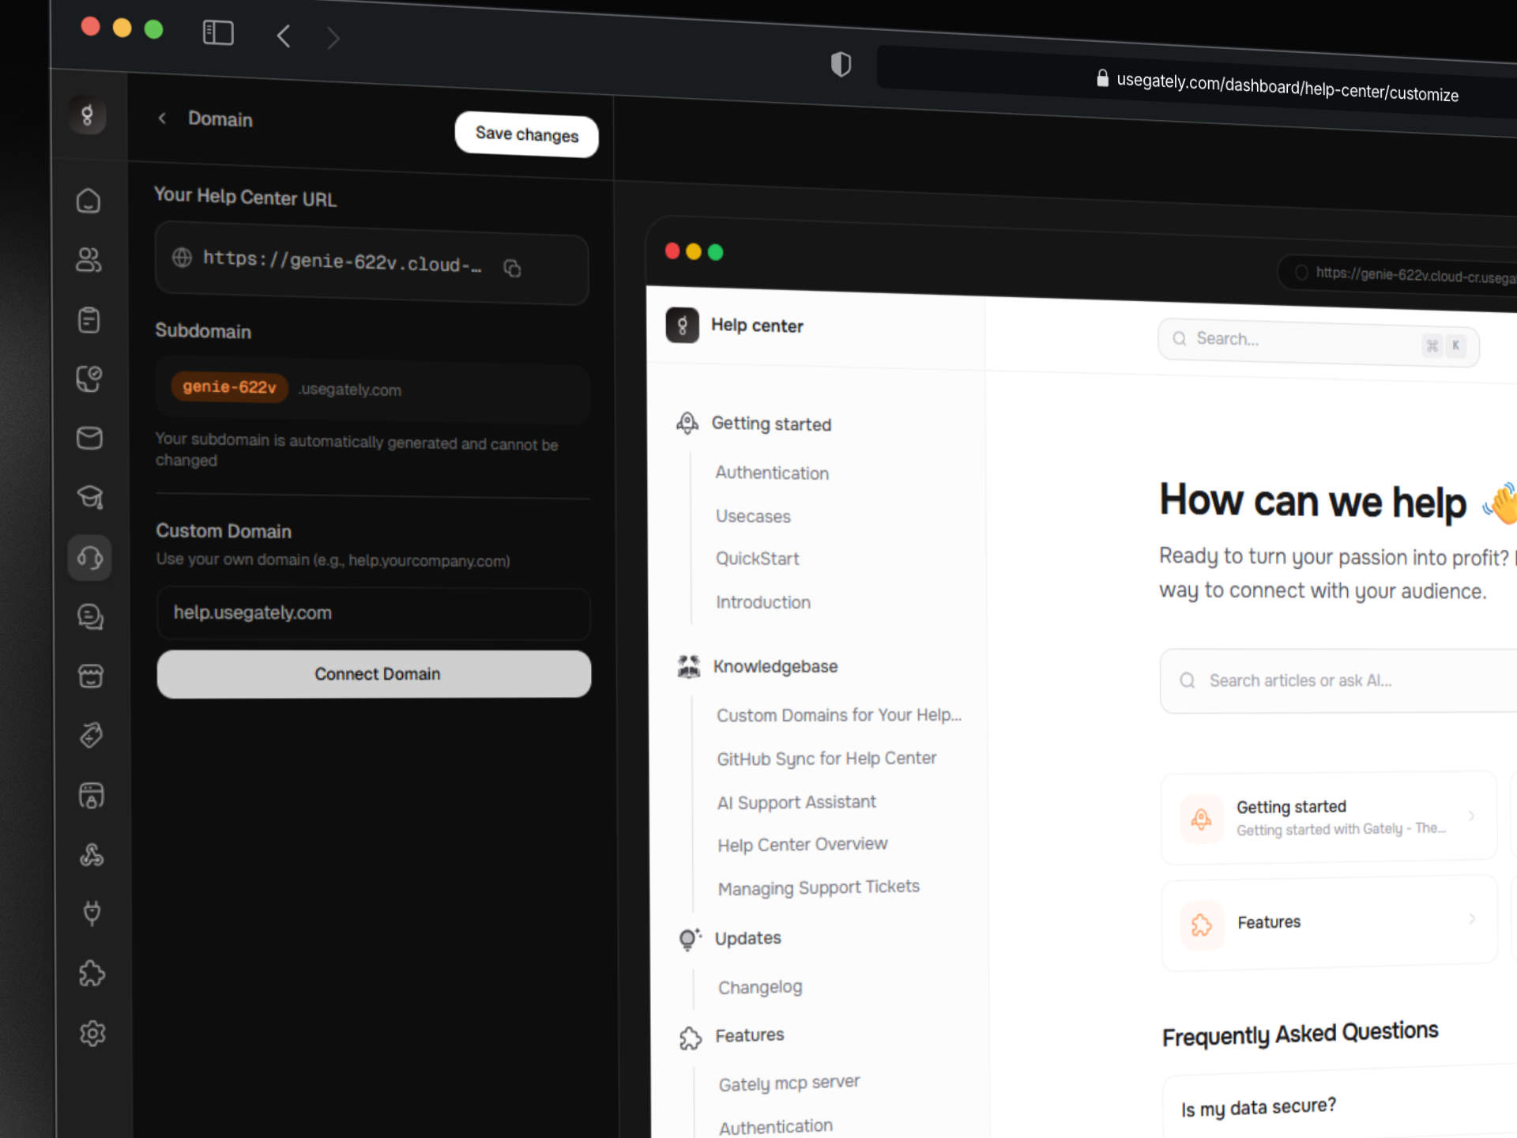Open the graduation cap sidebar icon
Image resolution: width=1517 pixels, height=1138 pixels.
90,497
